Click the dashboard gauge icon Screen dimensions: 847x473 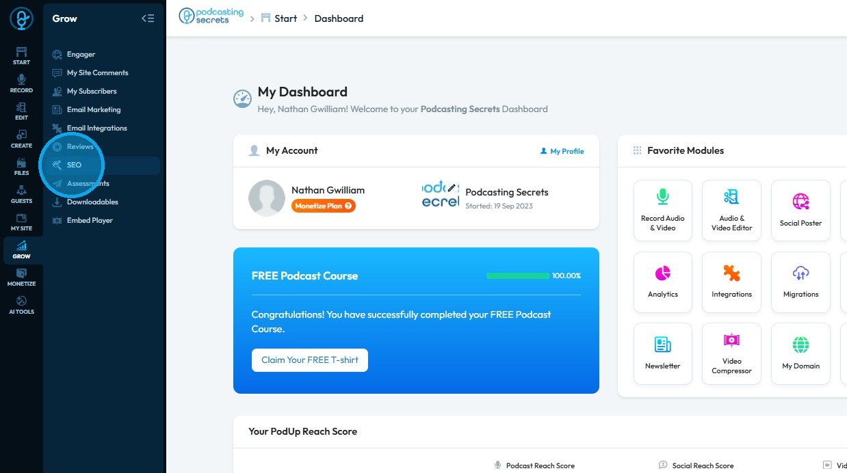[x=242, y=99]
